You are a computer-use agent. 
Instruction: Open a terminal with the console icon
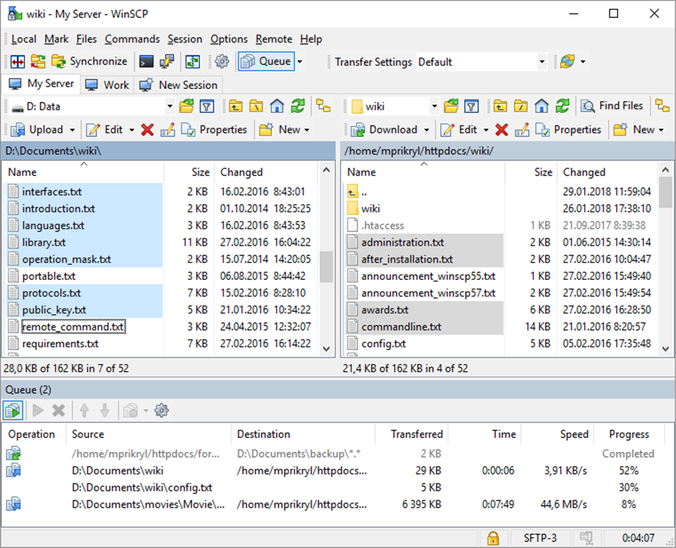click(146, 61)
